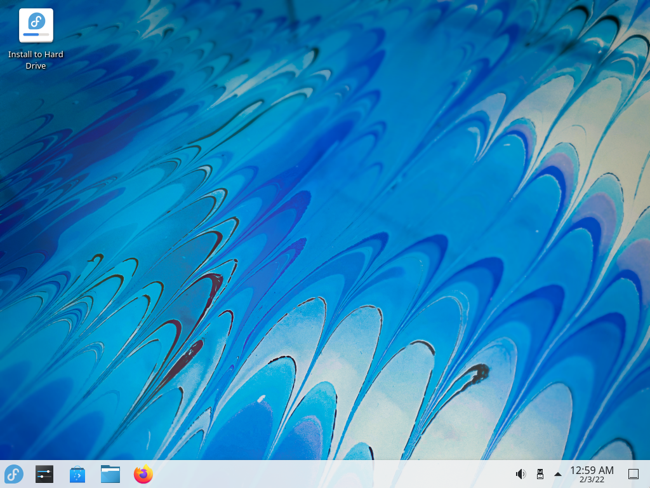Expand hidden system tray icons arrow

558,474
